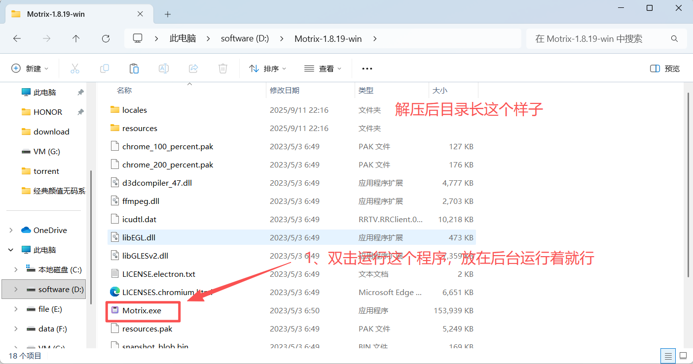Click the Paste clipboard icon

click(134, 68)
